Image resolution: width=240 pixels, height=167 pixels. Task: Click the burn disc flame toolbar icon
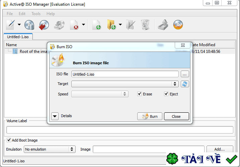178,25
